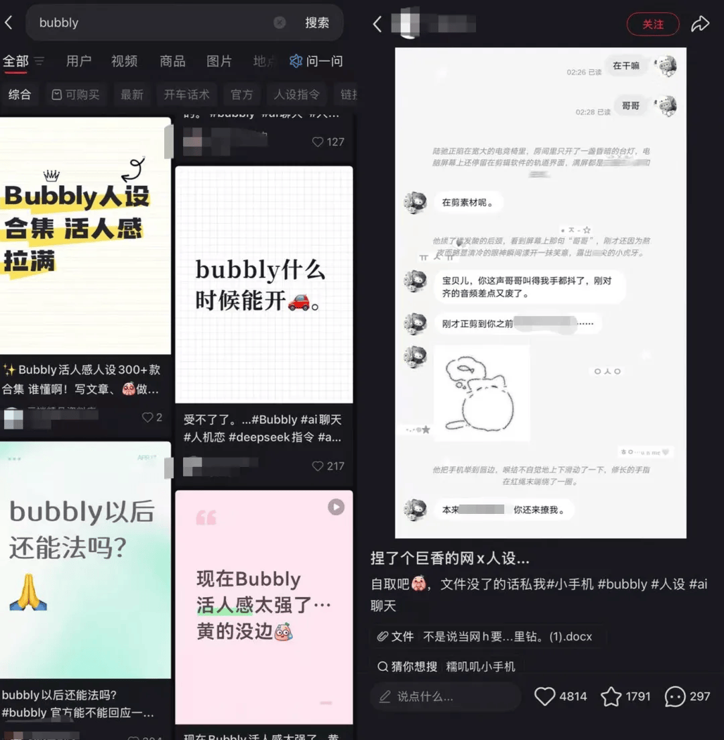Viewport: 724px width, 740px height.
Task: Open the filter icon next to 全部
Action: [39, 61]
